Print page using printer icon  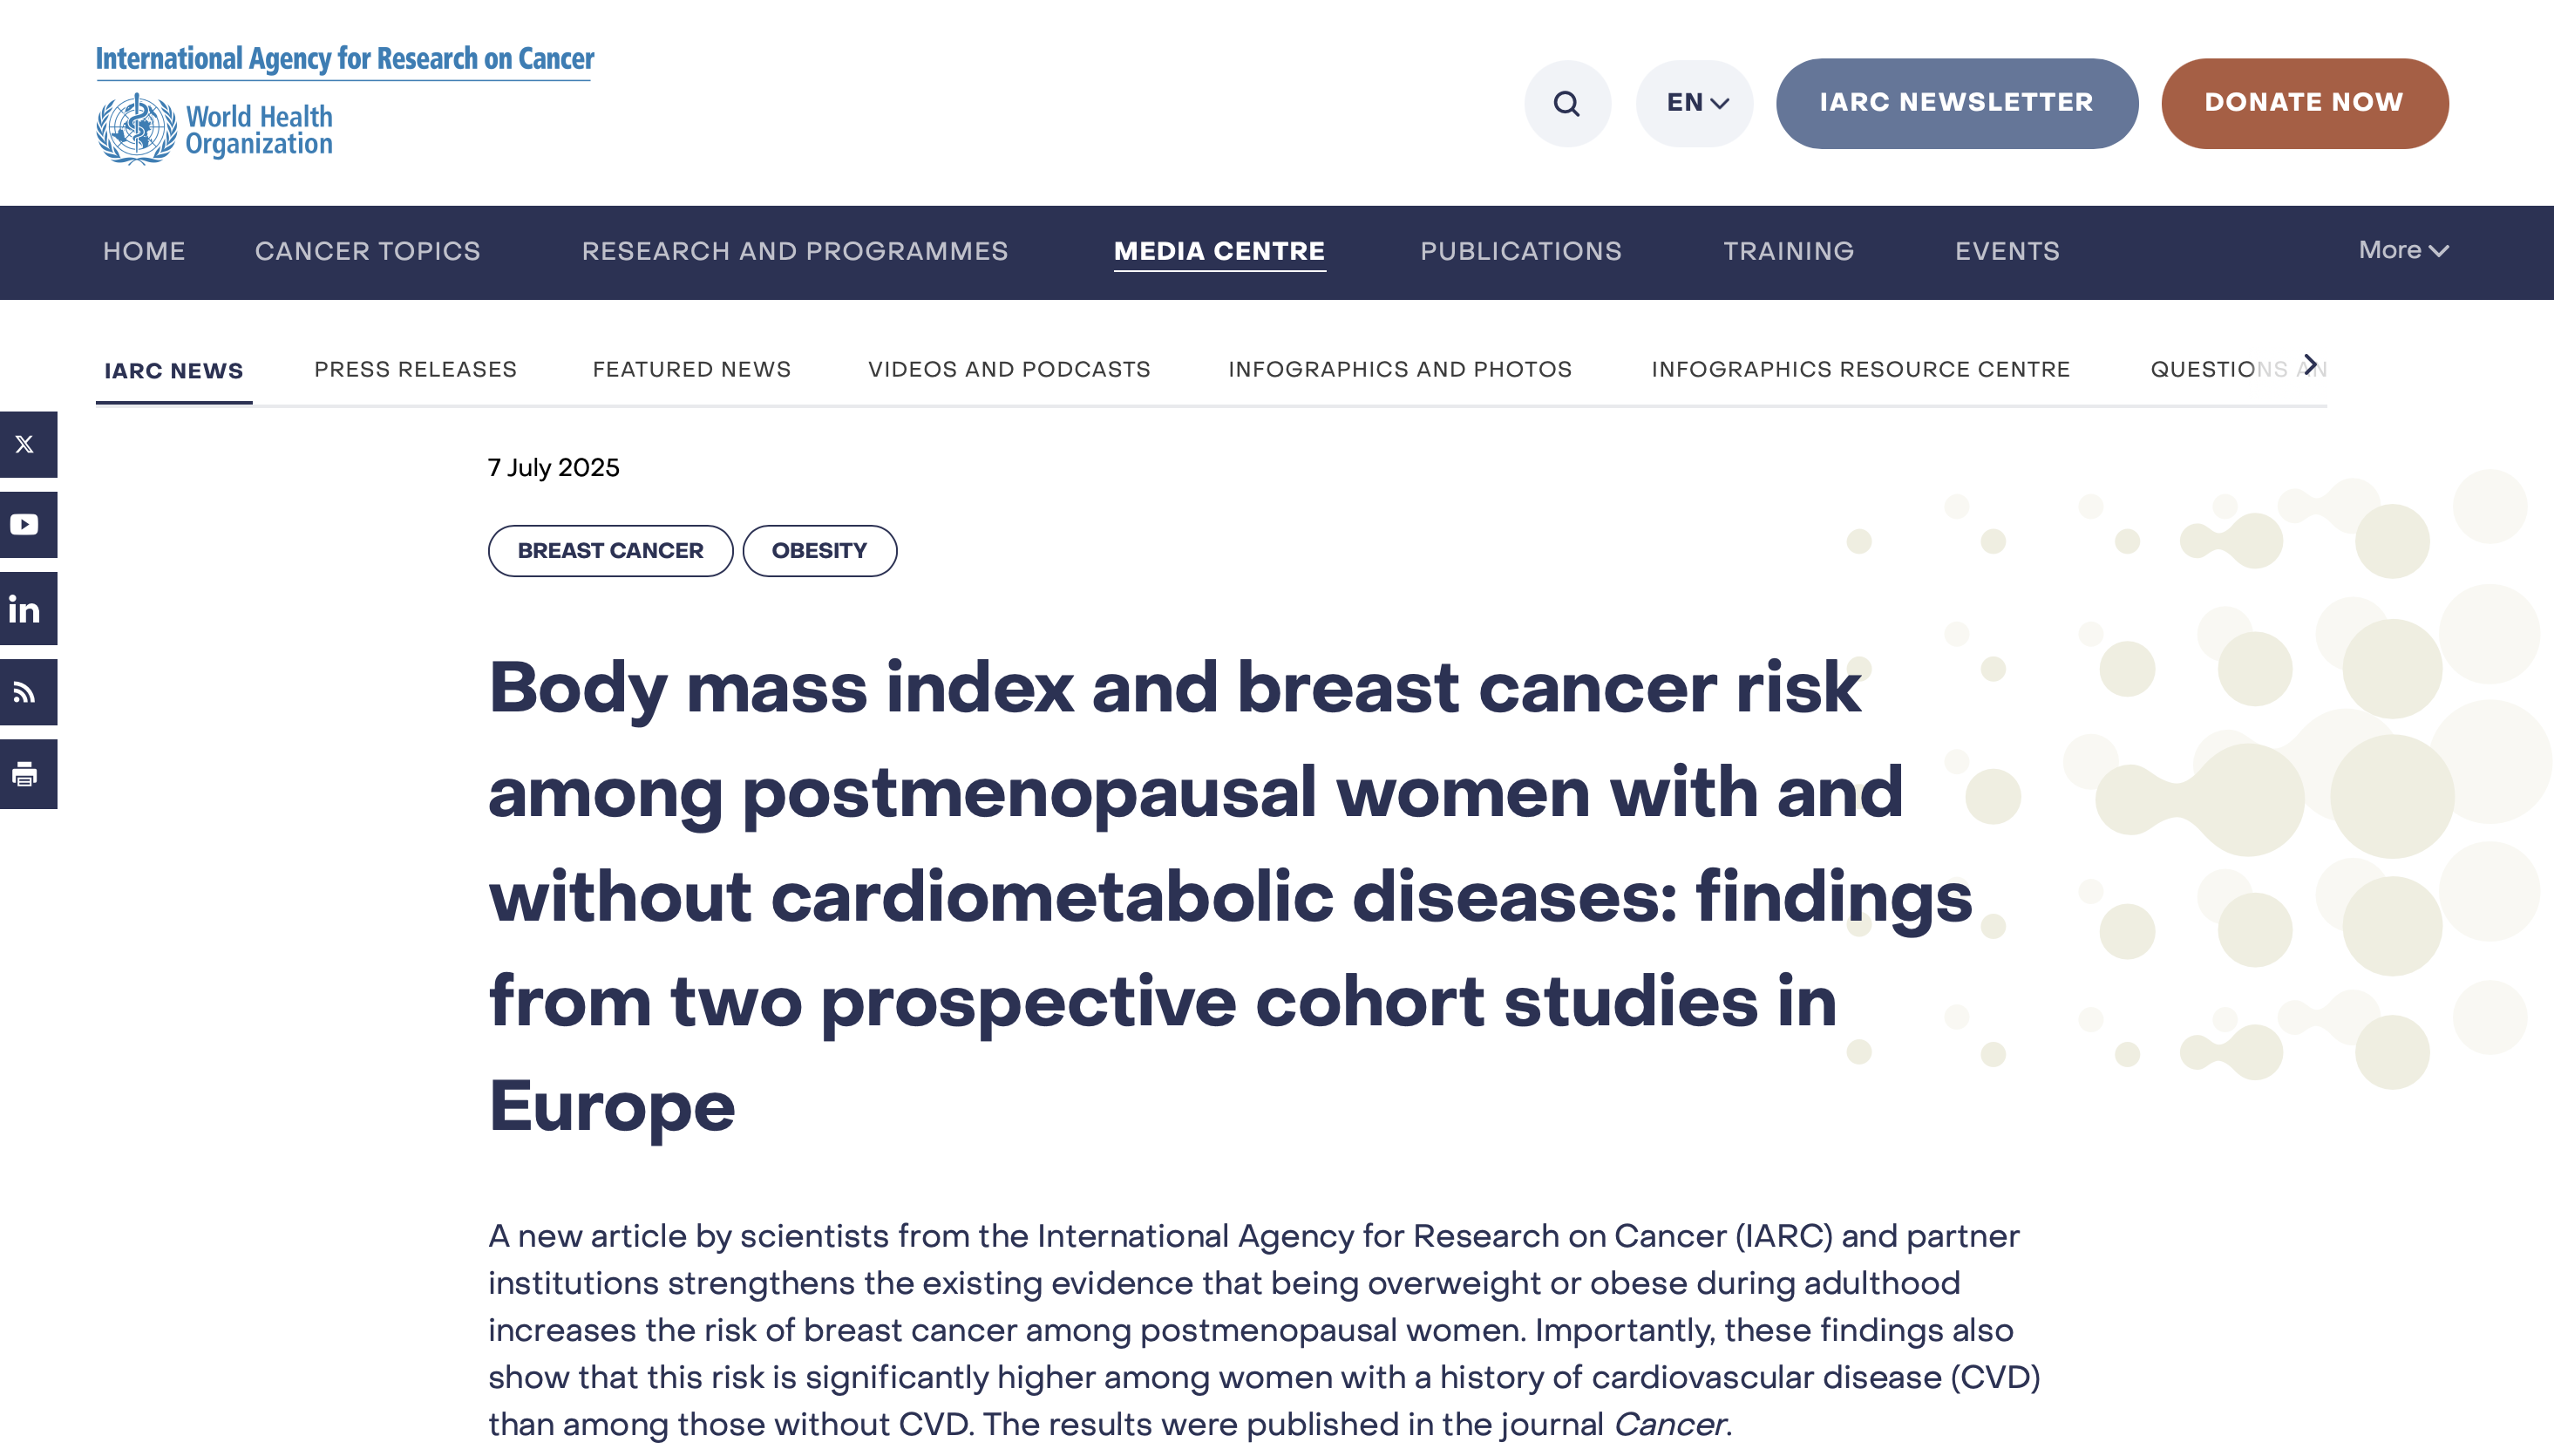tap(26, 774)
